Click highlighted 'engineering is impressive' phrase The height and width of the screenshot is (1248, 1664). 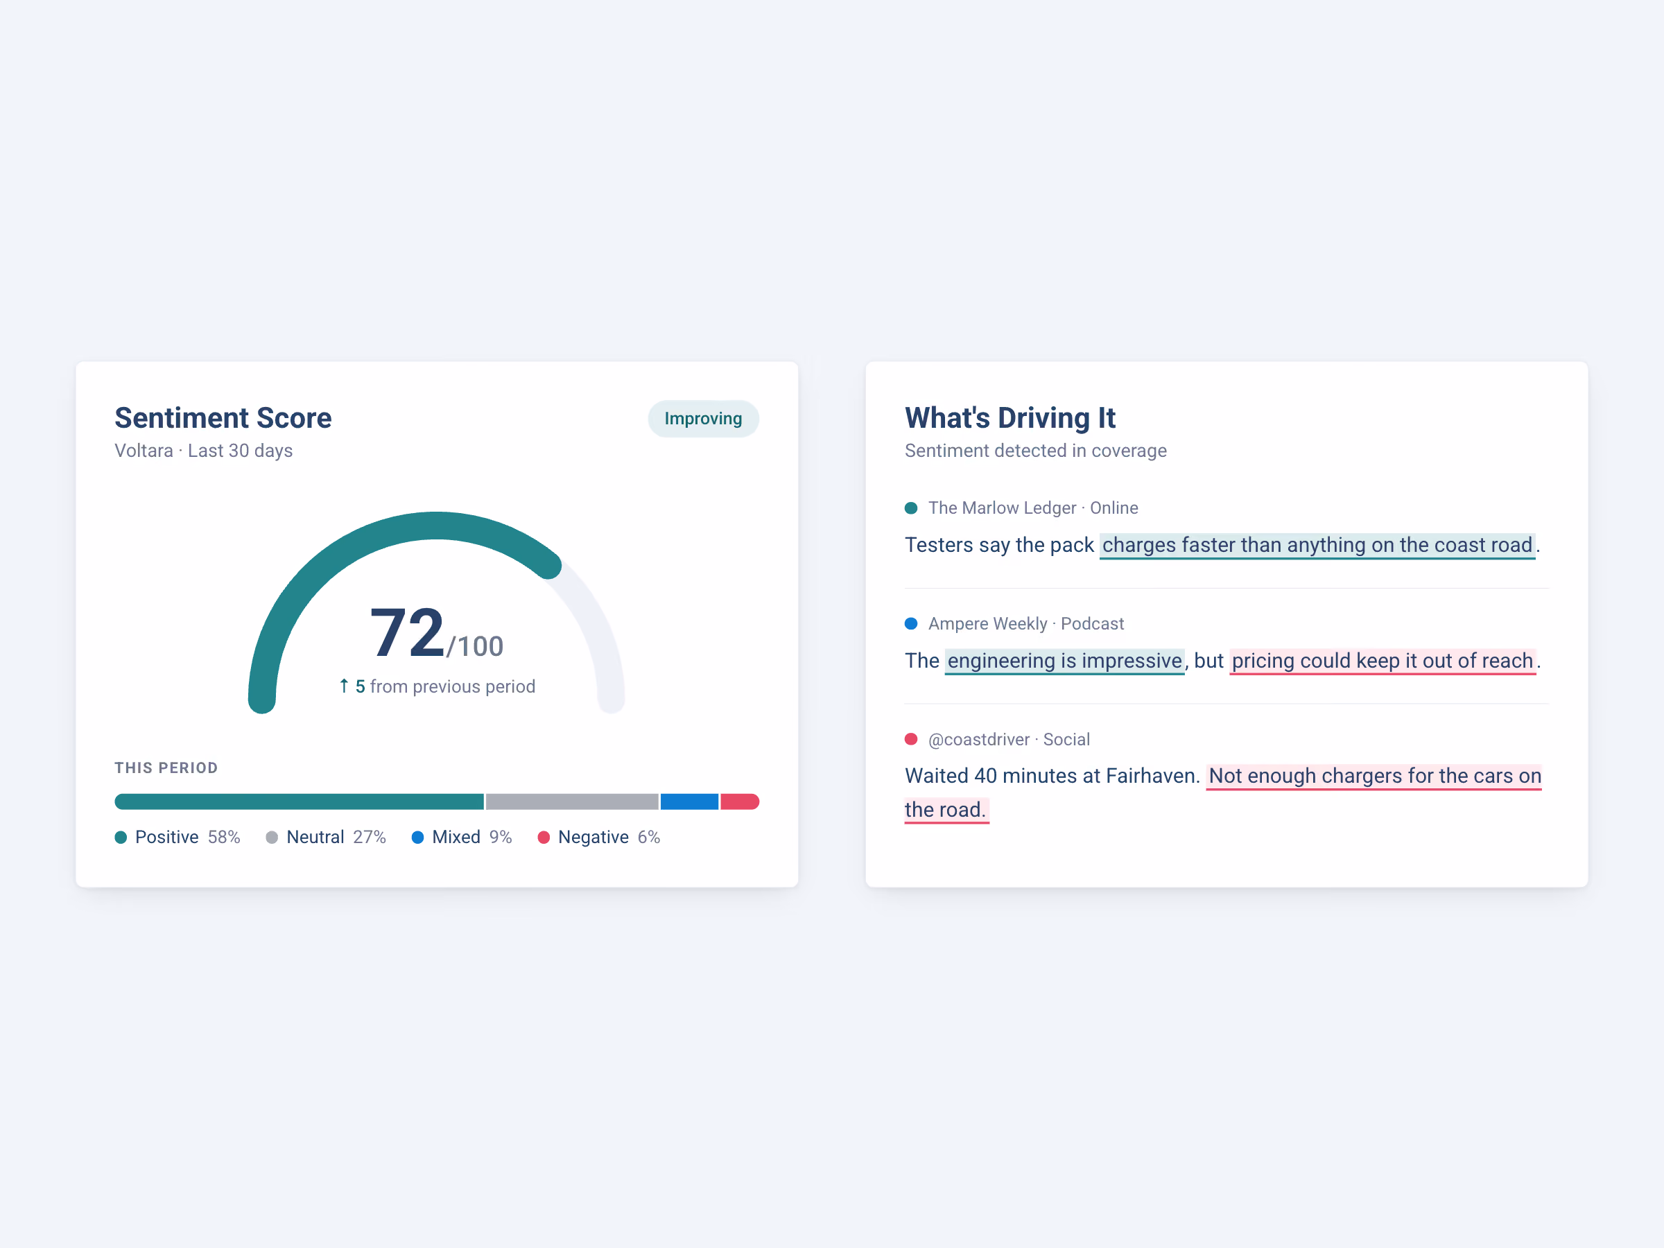coord(1064,661)
